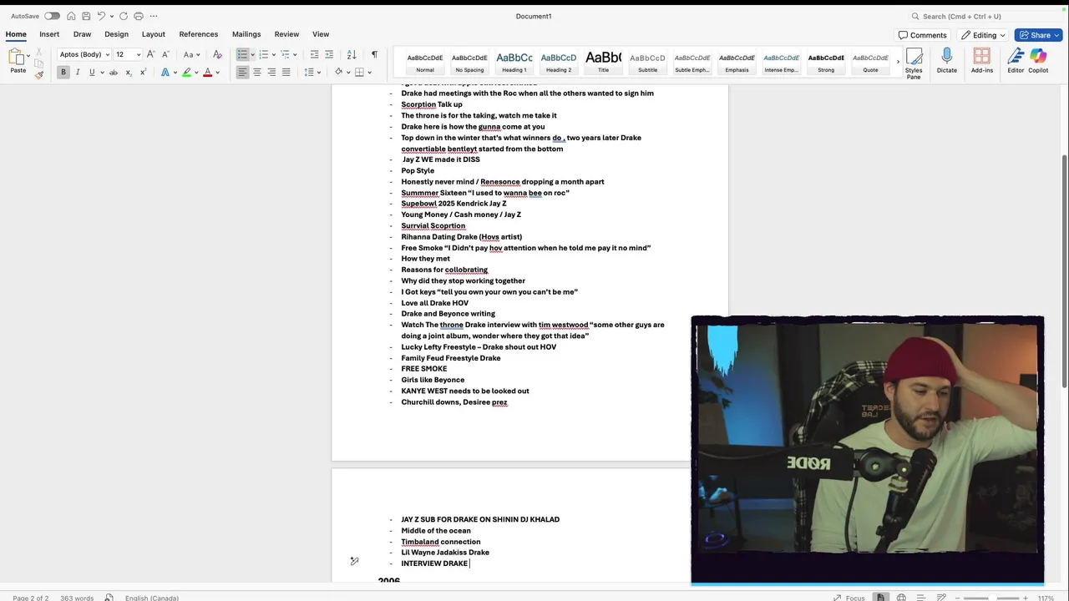The image size is (1069, 601).
Task: Click the Multilevel List icon
Action: [x=285, y=54]
